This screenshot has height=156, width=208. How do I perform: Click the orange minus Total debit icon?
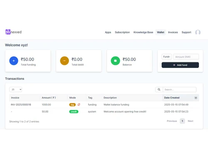pyautogui.click(x=64, y=61)
